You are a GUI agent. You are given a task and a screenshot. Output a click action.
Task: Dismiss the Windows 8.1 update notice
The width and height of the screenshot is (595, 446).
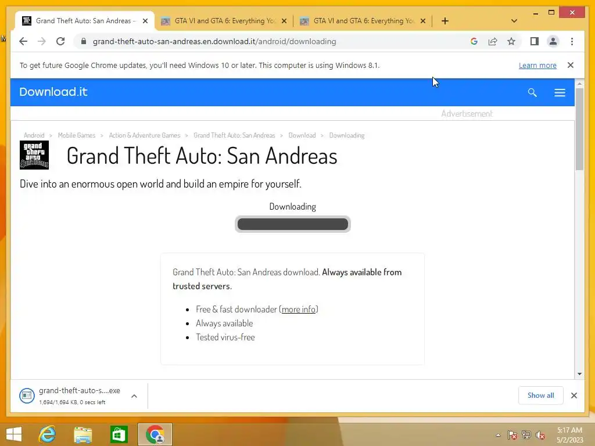pyautogui.click(x=571, y=65)
